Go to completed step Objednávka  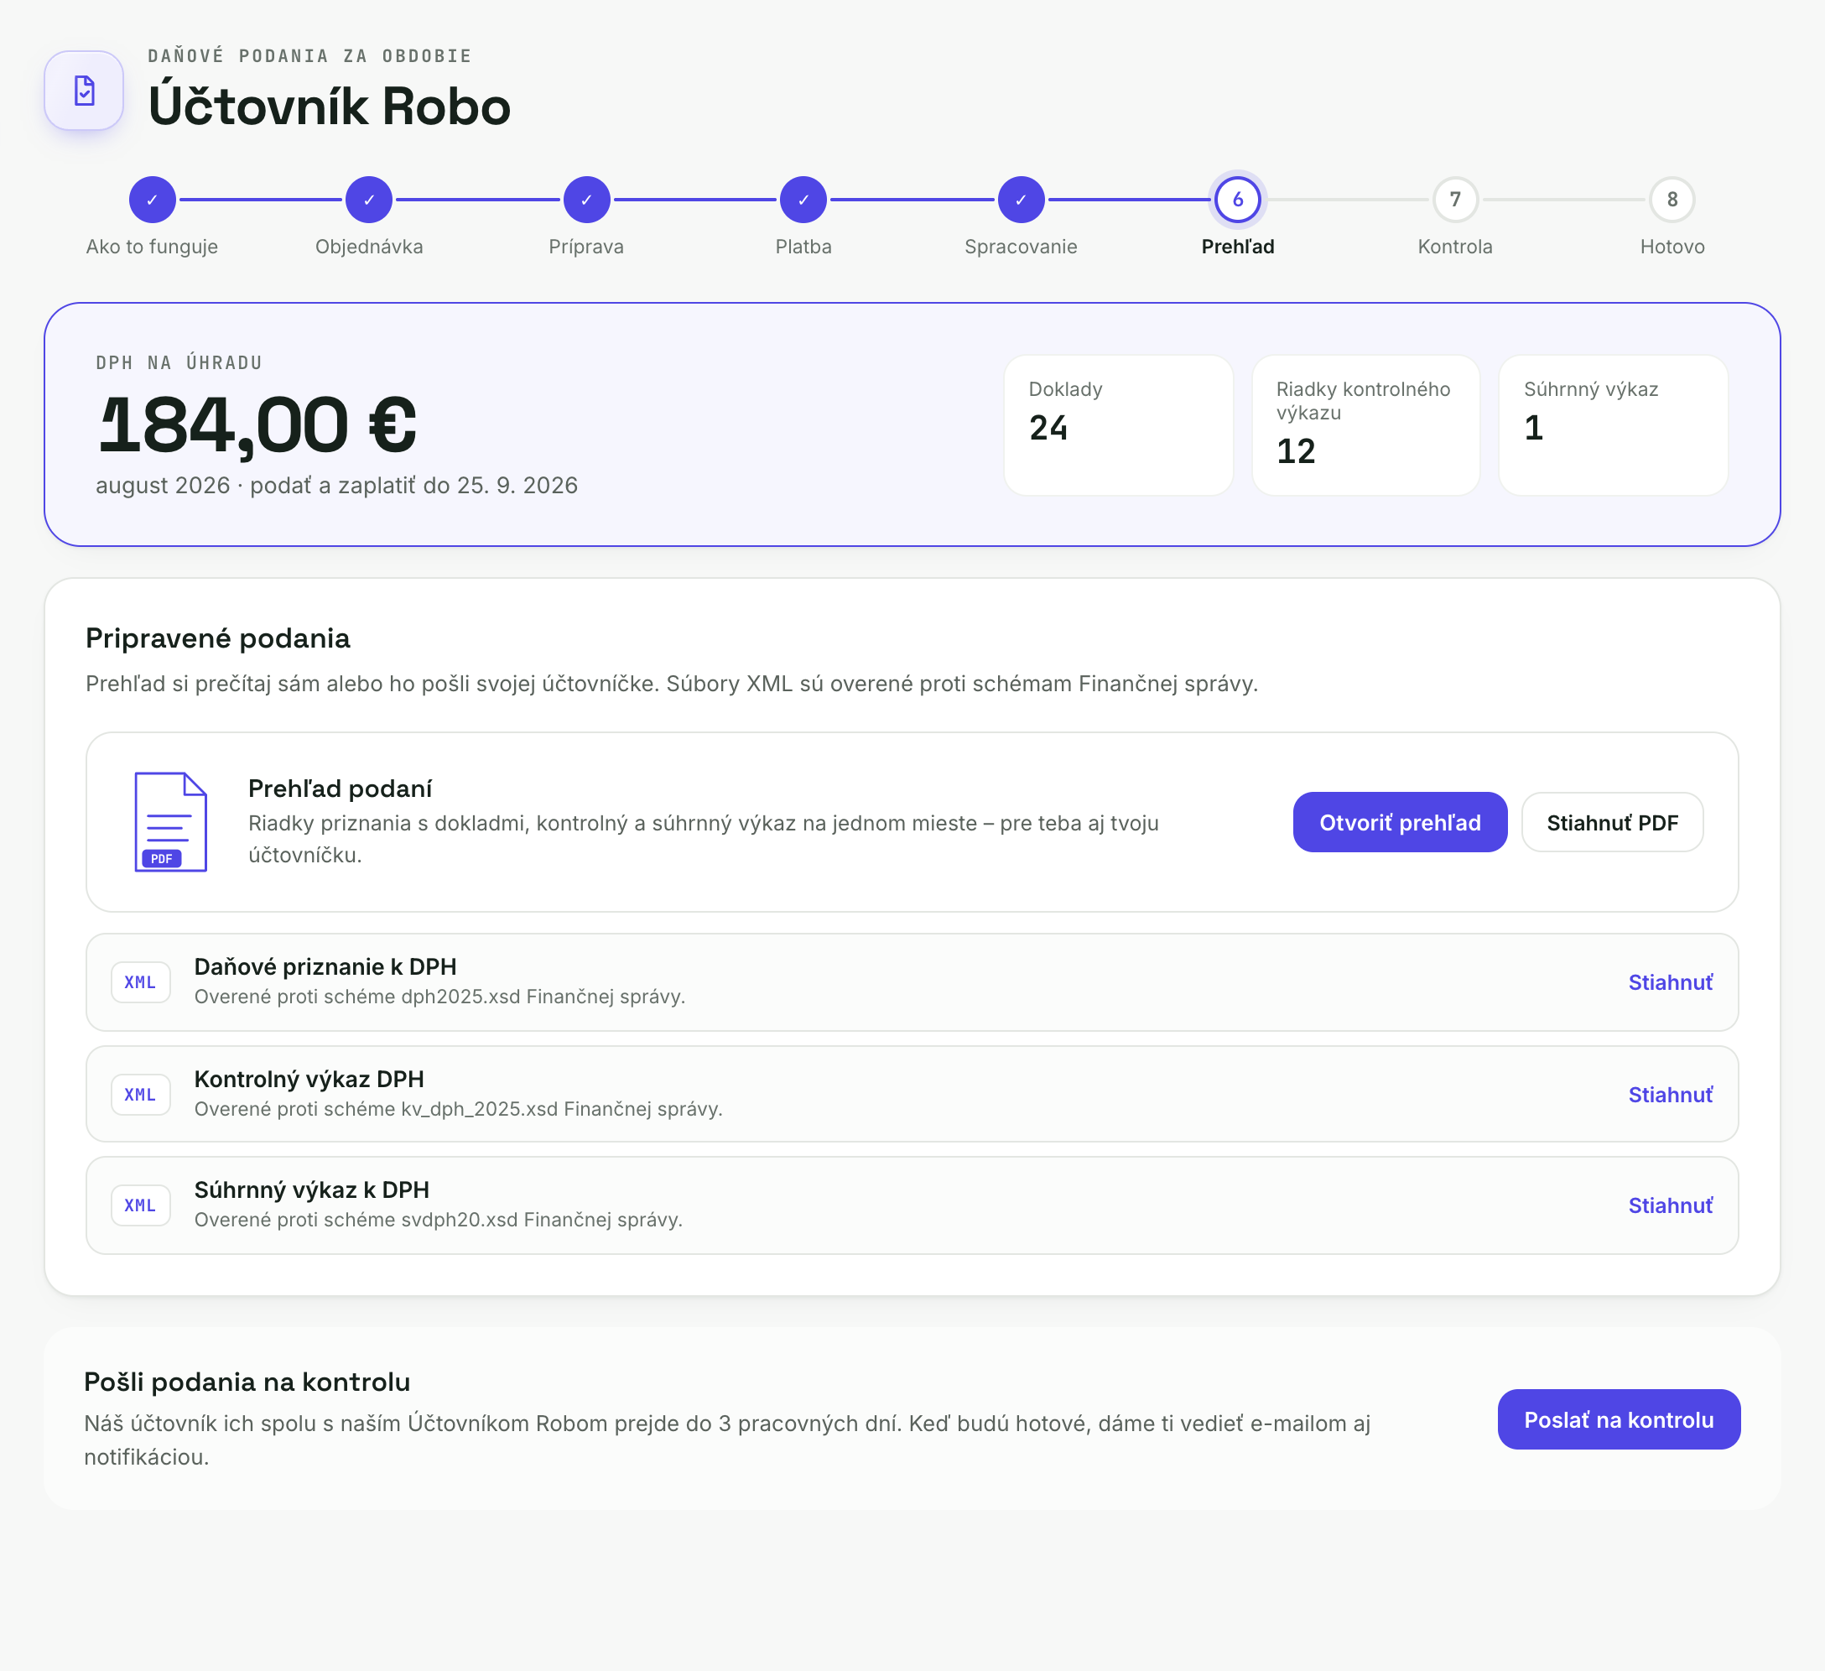[369, 199]
